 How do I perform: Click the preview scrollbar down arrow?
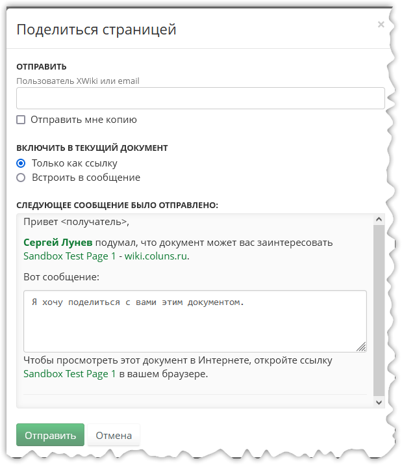379,403
